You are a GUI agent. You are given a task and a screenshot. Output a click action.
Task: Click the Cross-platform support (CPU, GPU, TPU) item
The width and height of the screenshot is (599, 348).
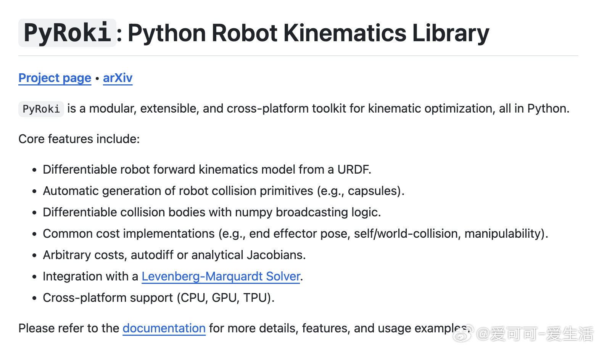[159, 298]
